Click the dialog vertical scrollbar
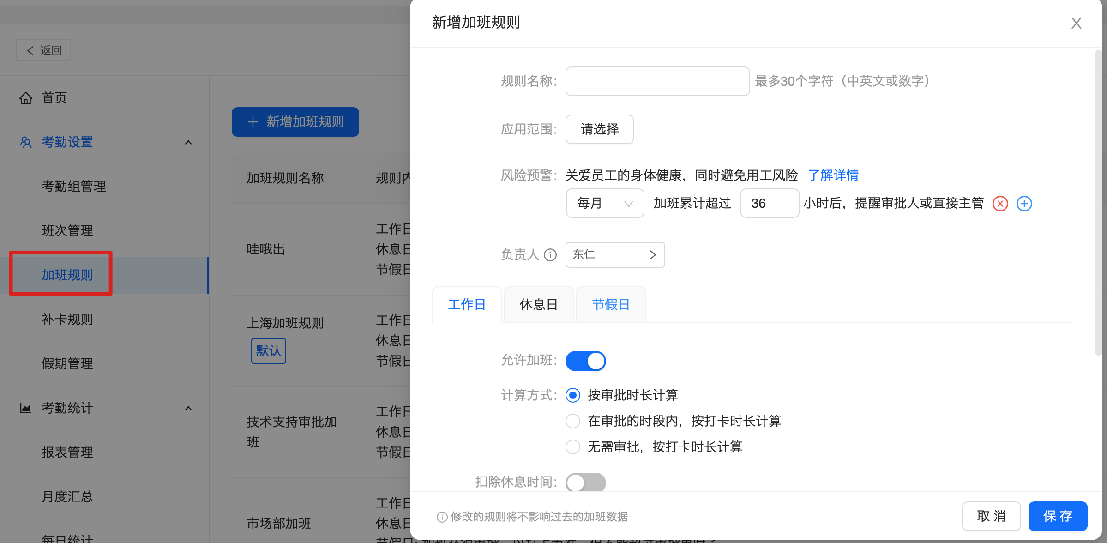 click(x=1099, y=203)
